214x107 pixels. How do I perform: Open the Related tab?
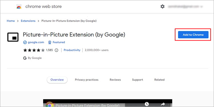coord(160,80)
